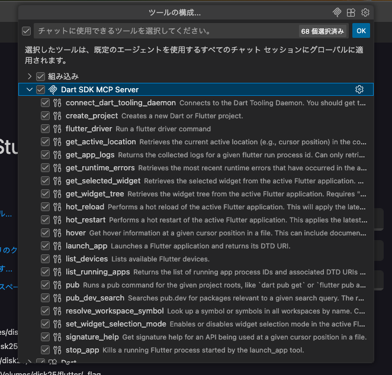Collapse the Dart SDK MCP Server group
Viewport: 392px width, 375px height.
click(x=30, y=89)
